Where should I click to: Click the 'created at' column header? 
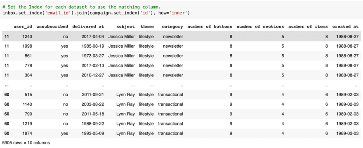[x=345, y=27]
